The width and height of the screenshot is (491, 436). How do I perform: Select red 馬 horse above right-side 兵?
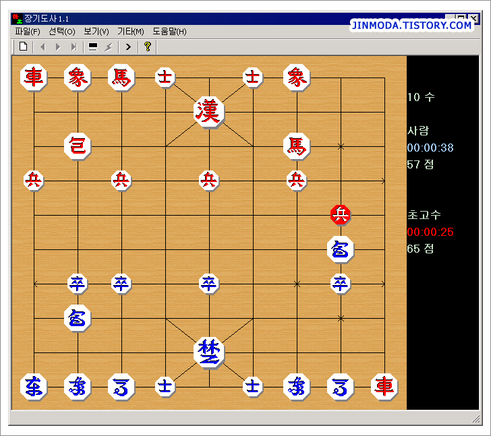click(x=297, y=146)
